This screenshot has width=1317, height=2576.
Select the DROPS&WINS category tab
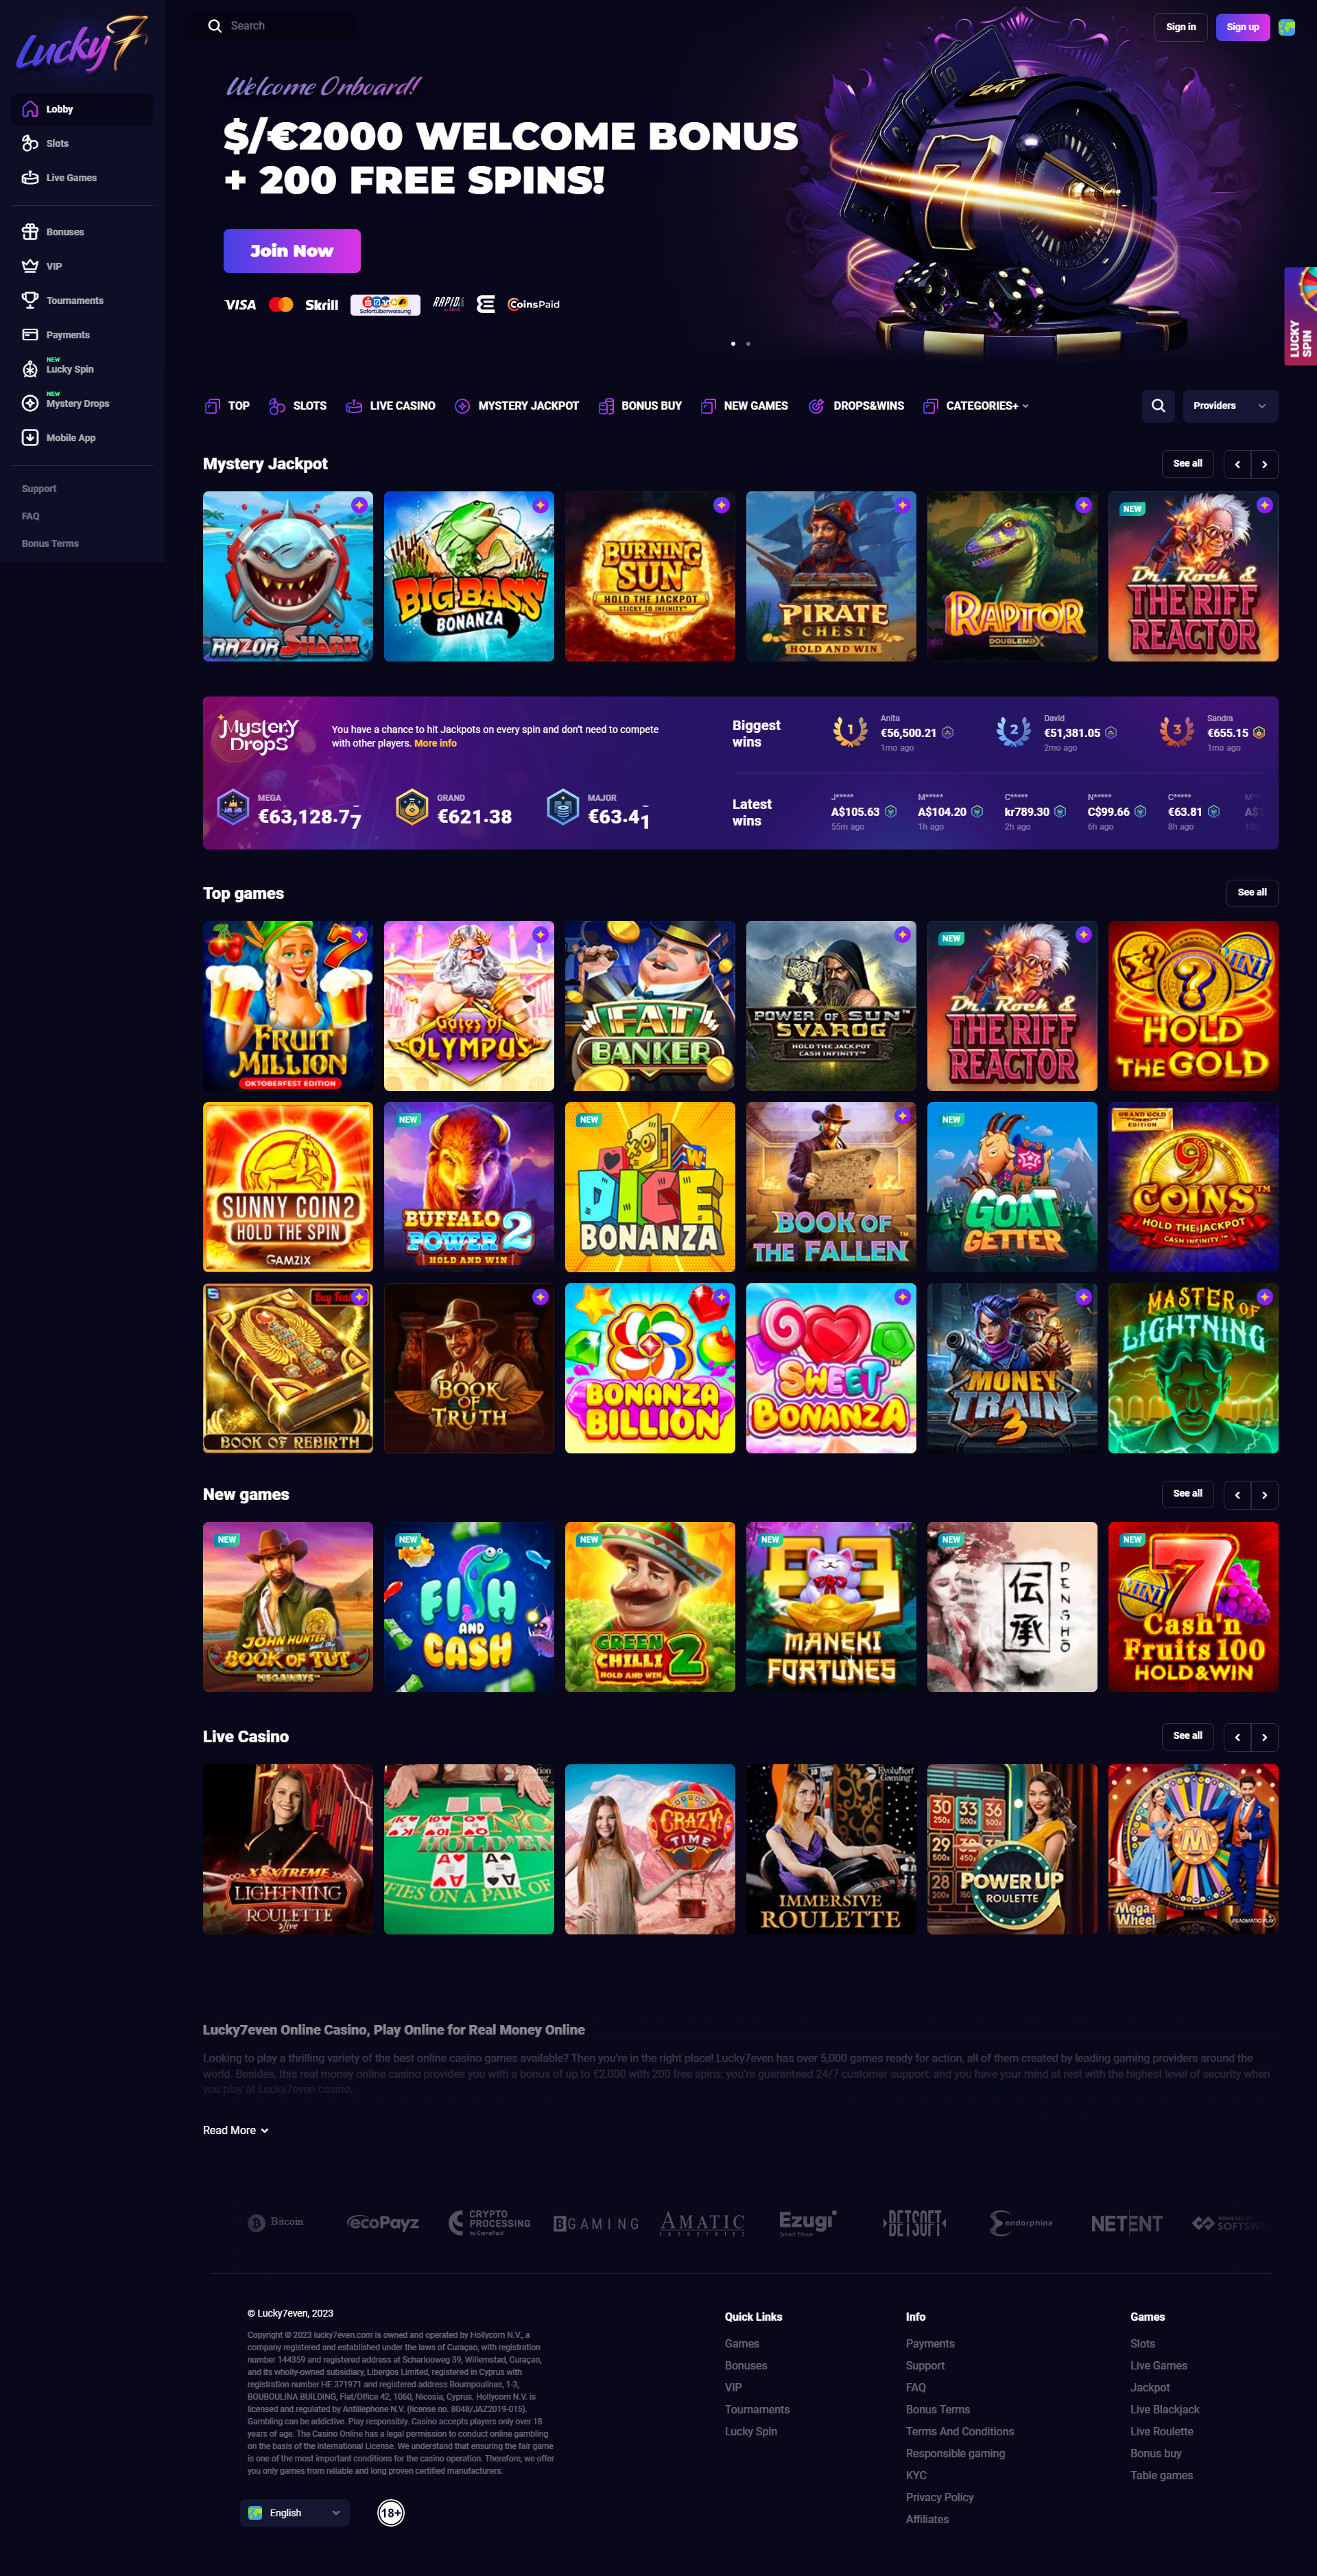click(856, 406)
